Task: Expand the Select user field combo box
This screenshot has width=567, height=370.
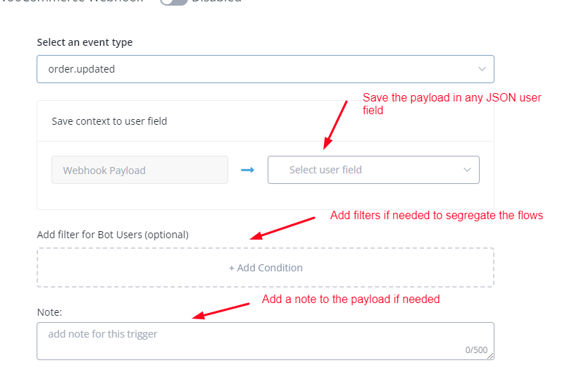Action: point(373,170)
